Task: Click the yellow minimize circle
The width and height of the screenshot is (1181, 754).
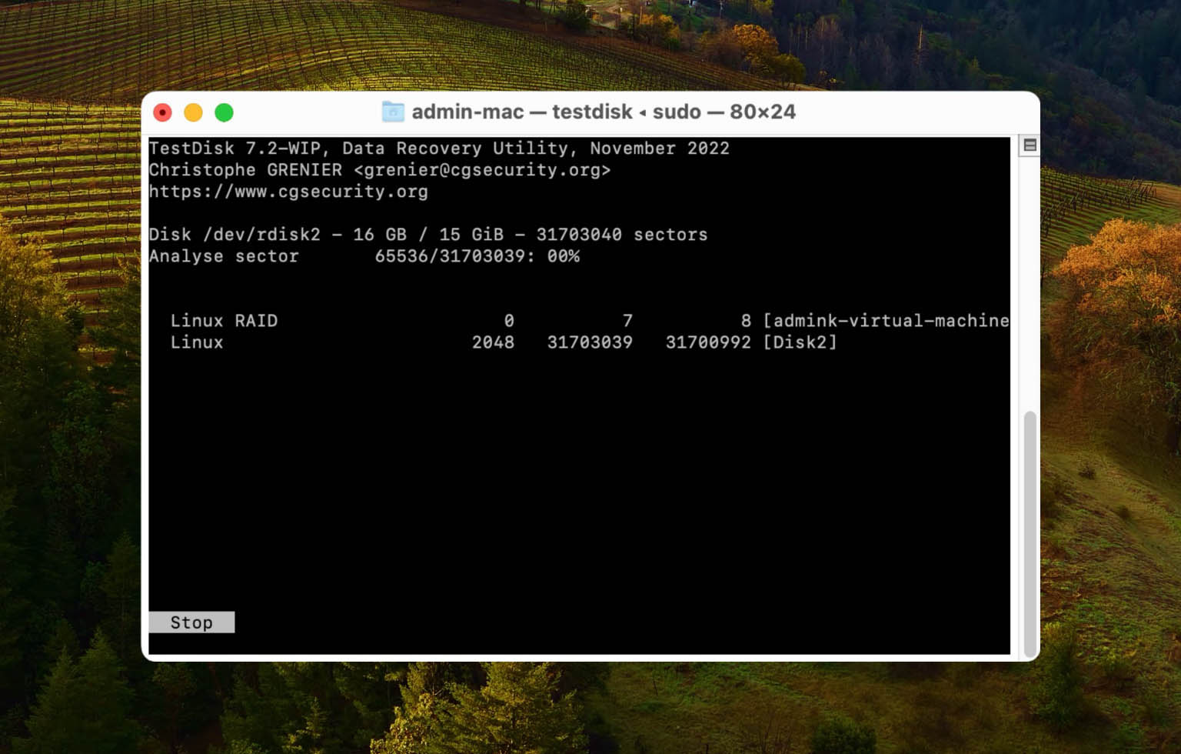Action: point(194,112)
